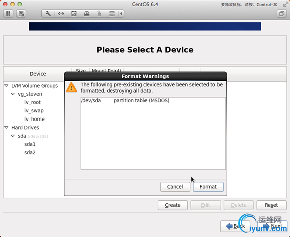Select the /dev/sda partition table entry
The height and width of the screenshot is (237, 290).
[x=153, y=101]
